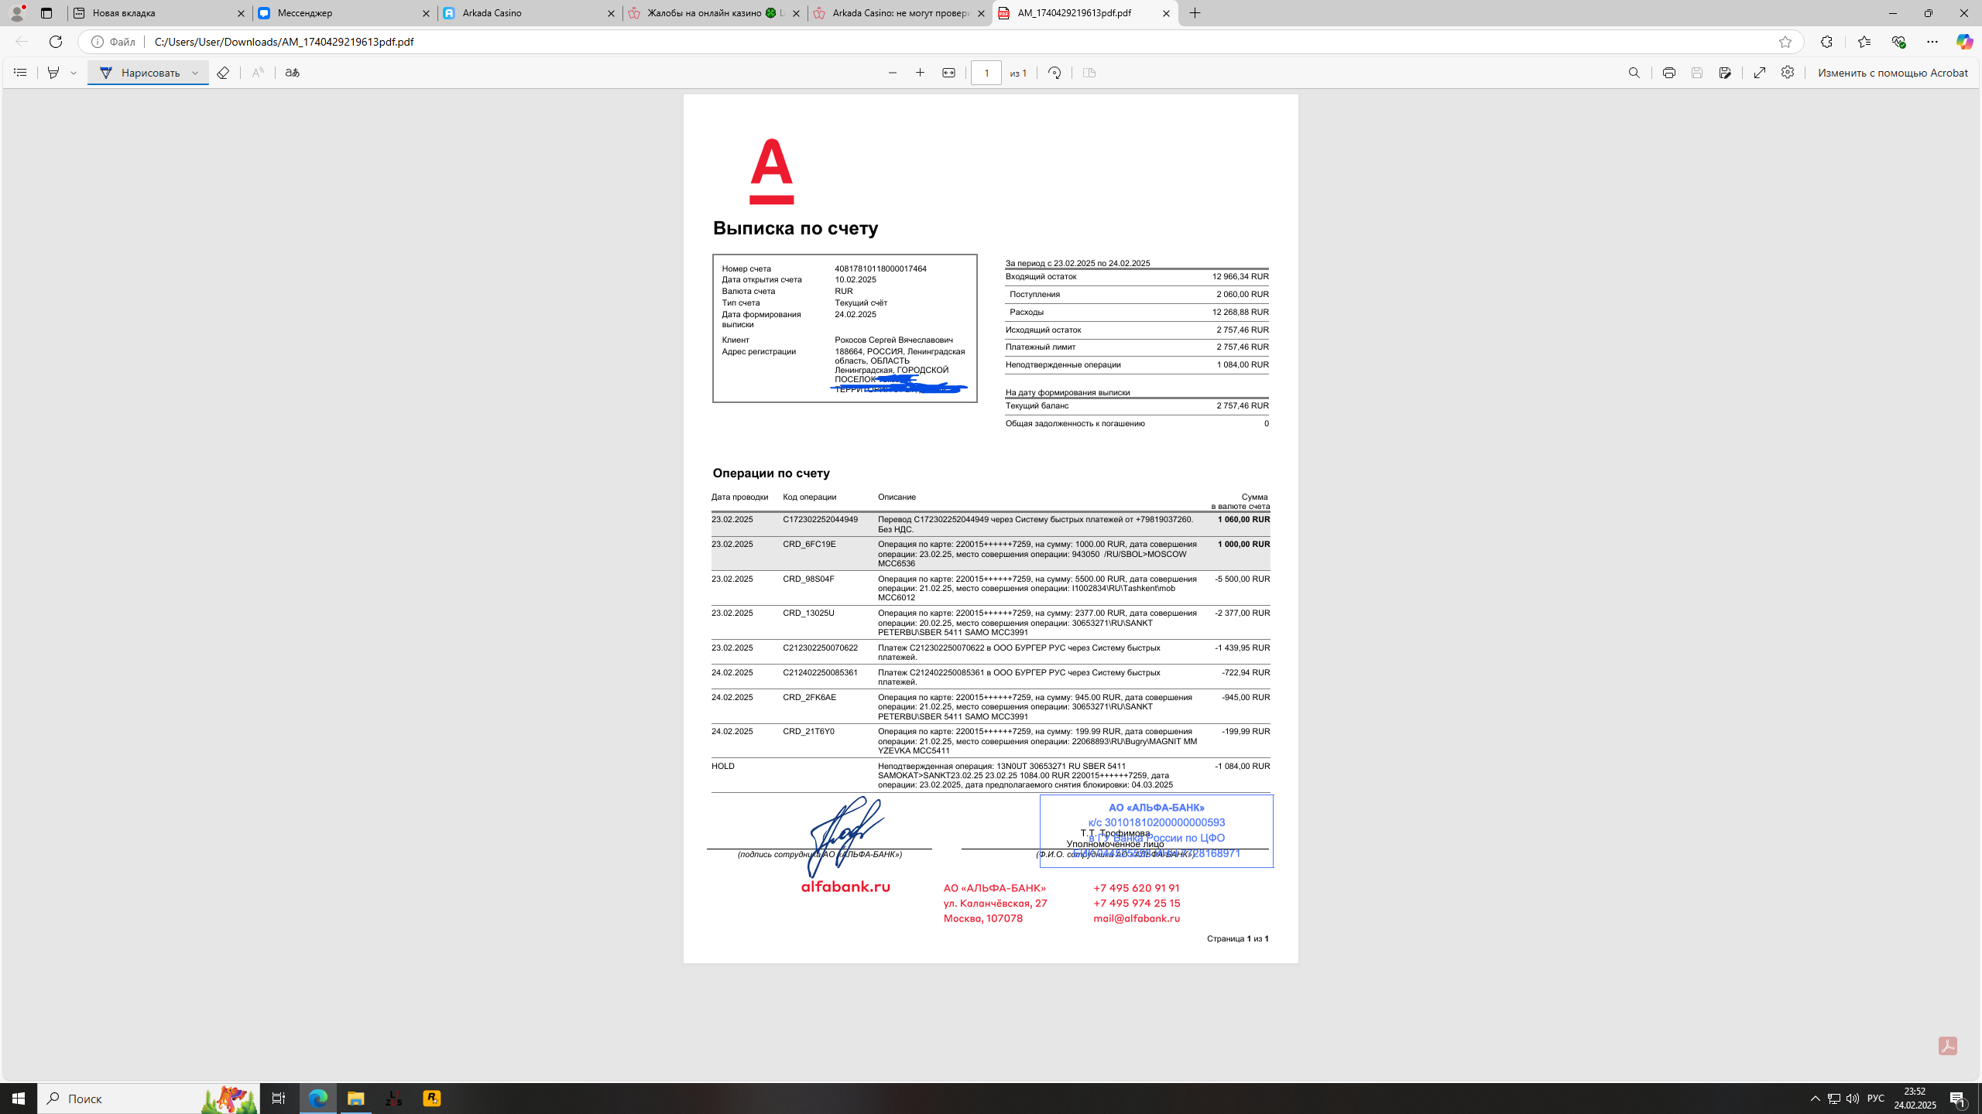
Task: Open the Favorites list
Action: pyautogui.click(x=1864, y=42)
